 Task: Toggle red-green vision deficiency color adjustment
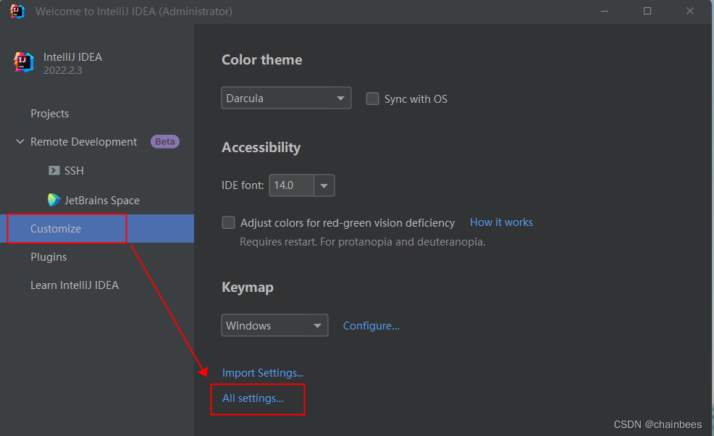point(228,222)
